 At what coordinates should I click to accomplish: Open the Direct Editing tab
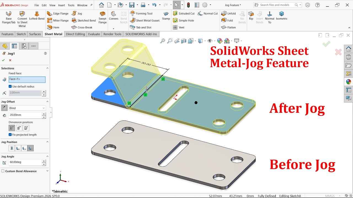(75, 34)
